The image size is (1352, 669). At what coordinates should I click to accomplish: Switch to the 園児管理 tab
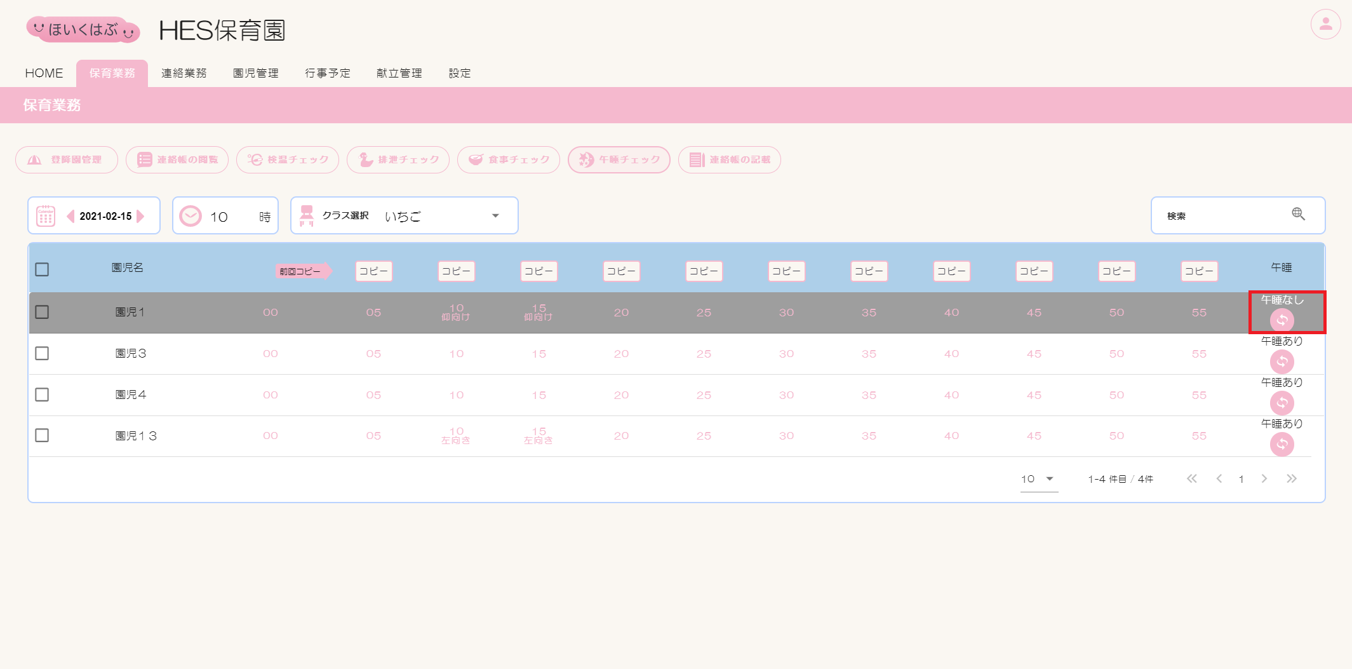pos(256,73)
